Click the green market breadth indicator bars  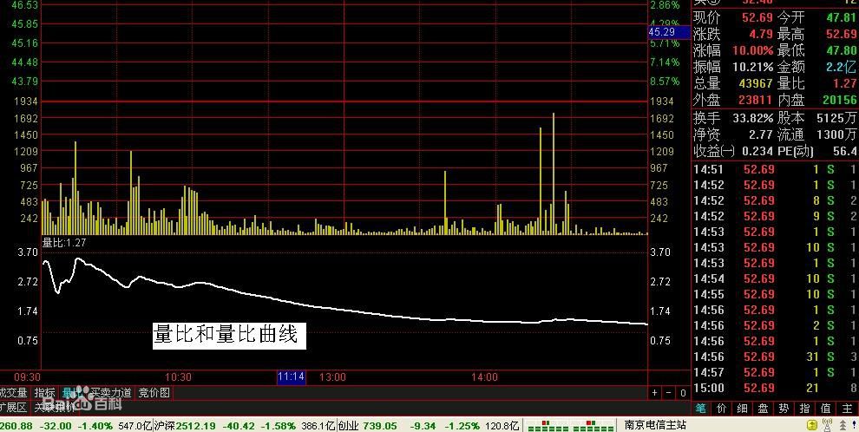pyautogui.click(x=570, y=426)
